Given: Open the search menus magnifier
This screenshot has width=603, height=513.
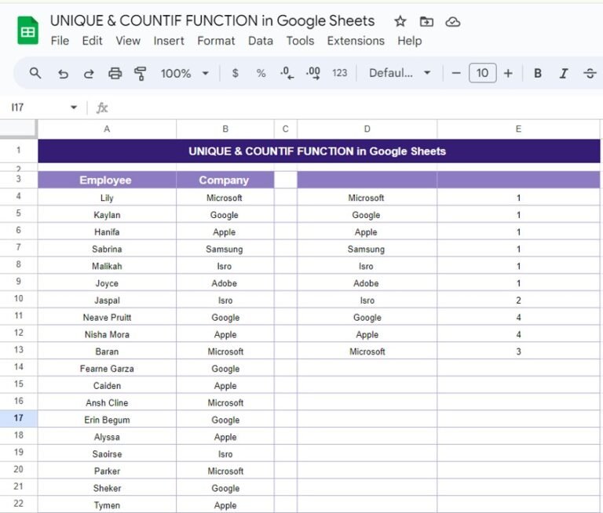Looking at the screenshot, I should [35, 73].
